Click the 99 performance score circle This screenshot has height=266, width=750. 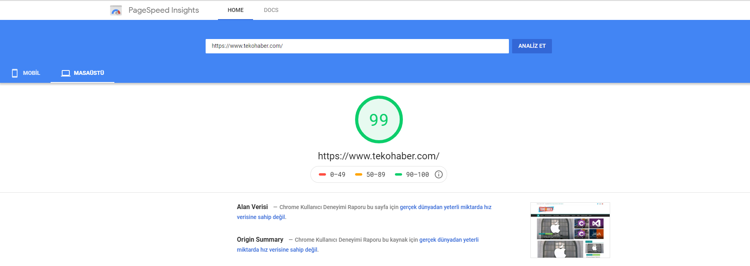click(x=379, y=119)
